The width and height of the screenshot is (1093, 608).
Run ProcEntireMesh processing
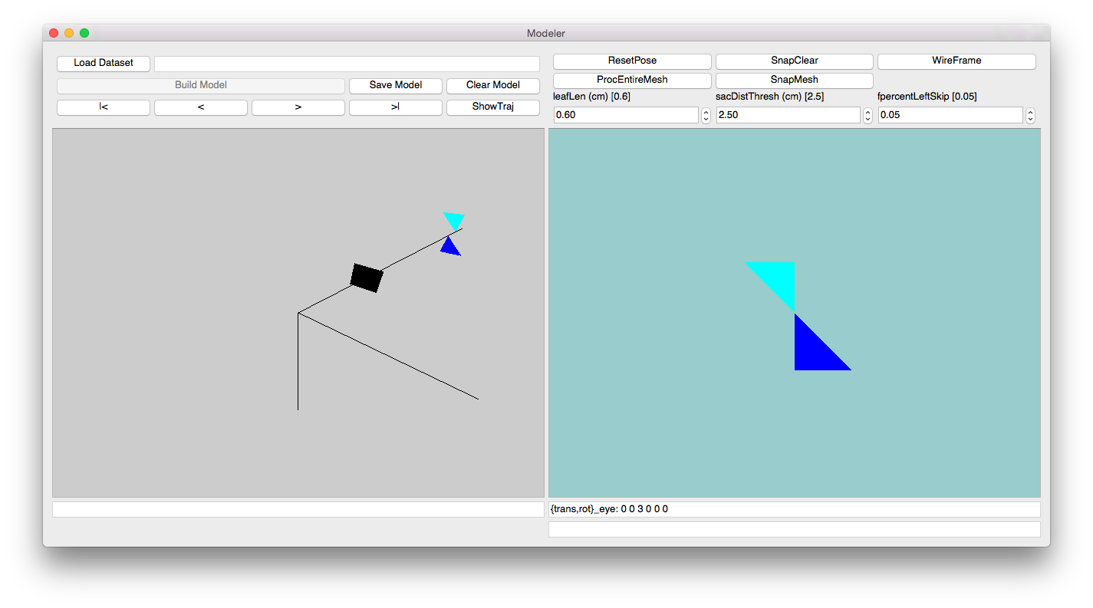(632, 80)
